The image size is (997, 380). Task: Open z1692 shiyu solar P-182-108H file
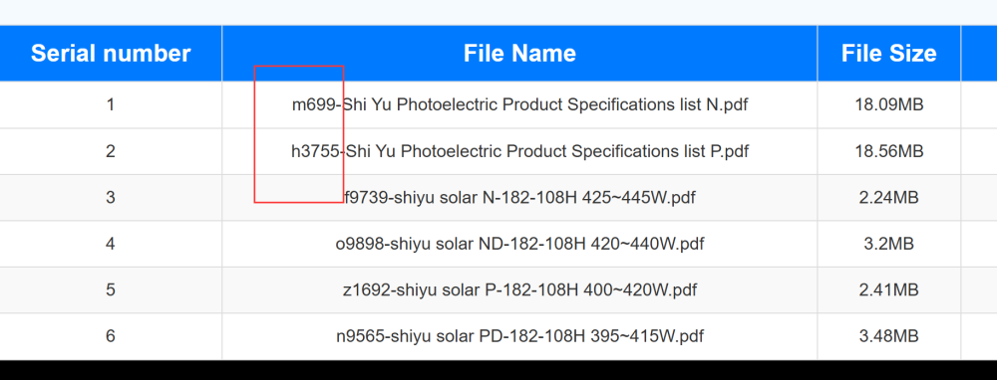tap(519, 289)
